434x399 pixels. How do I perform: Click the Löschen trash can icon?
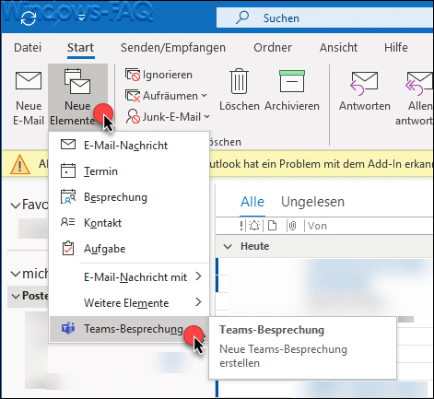point(239,81)
